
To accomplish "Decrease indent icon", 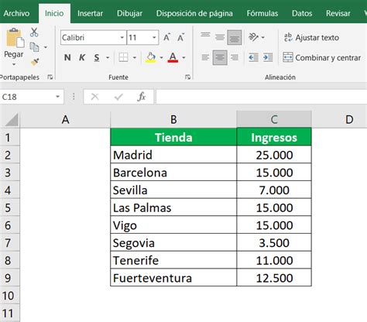I will 253,57.
